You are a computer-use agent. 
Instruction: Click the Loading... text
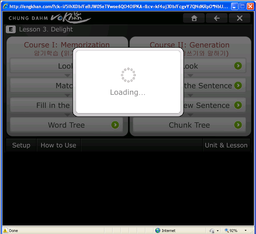[128, 92]
